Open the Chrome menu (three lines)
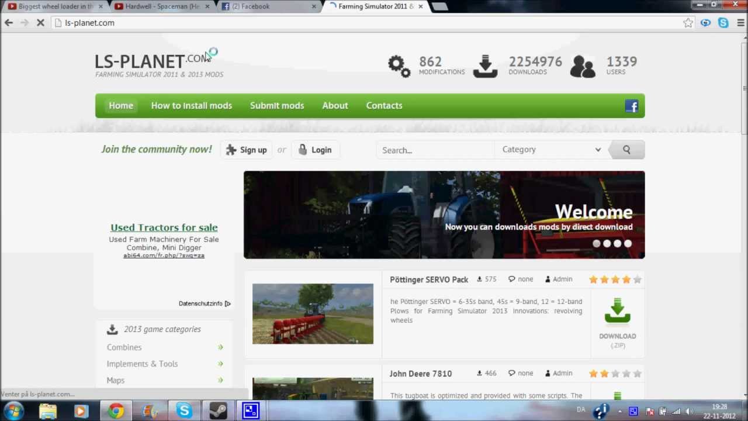This screenshot has height=421, width=748. point(740,23)
